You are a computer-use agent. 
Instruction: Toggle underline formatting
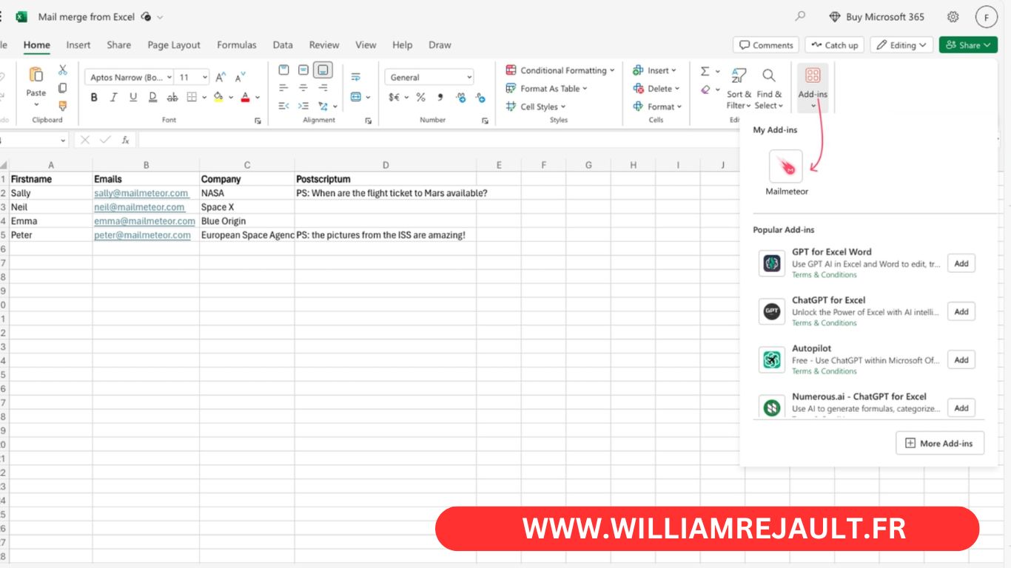pyautogui.click(x=133, y=97)
